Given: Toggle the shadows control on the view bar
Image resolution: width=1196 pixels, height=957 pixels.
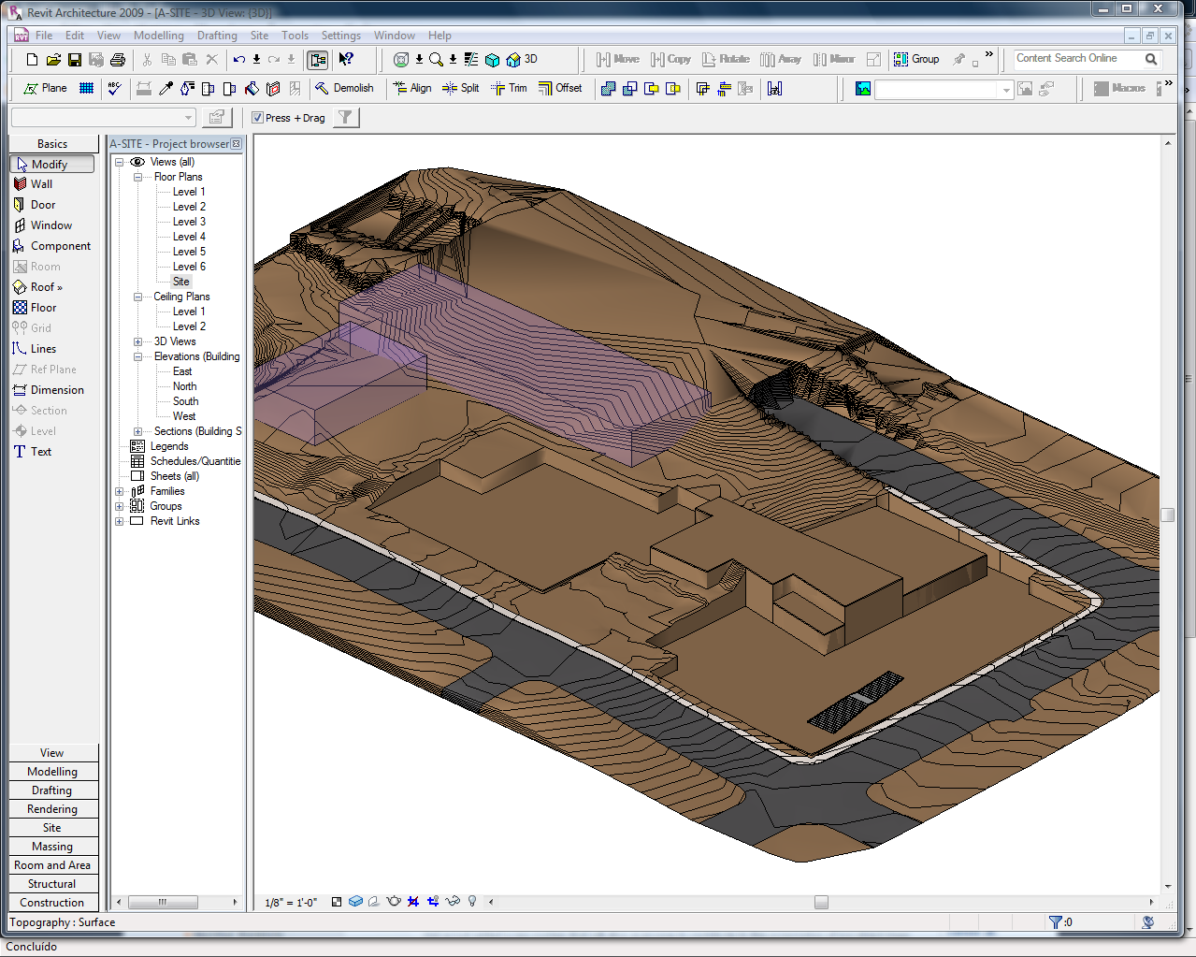Looking at the screenshot, I should [x=375, y=901].
